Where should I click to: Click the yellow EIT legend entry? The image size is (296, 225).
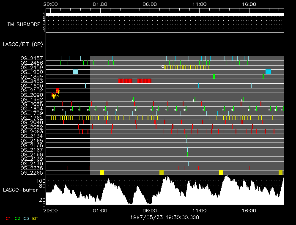35,218
